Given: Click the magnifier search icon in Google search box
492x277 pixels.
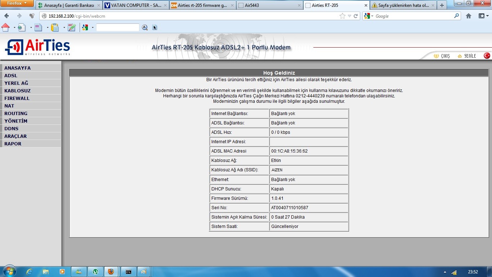Looking at the screenshot, I should [x=457, y=16].
